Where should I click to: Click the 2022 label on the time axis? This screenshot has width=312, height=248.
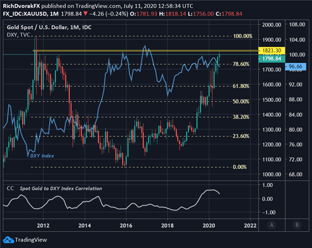250,226
